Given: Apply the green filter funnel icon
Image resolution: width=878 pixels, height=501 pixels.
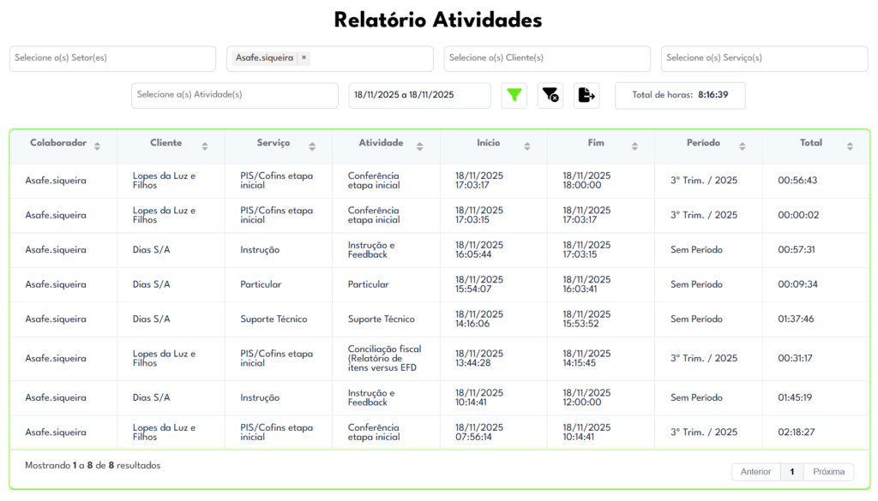Looking at the screenshot, I should pyautogui.click(x=514, y=95).
